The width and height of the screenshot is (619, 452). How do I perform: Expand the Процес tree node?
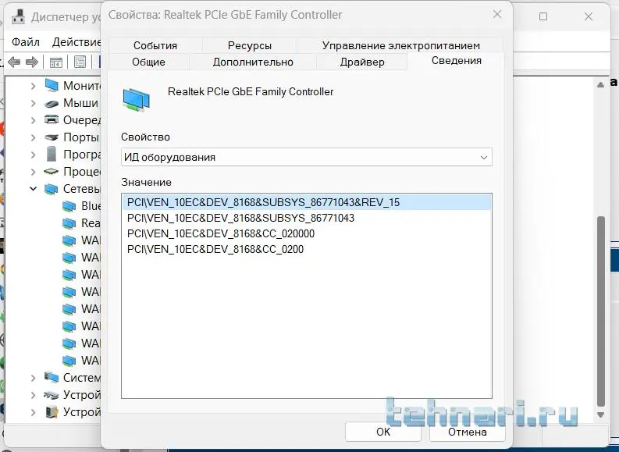34,172
